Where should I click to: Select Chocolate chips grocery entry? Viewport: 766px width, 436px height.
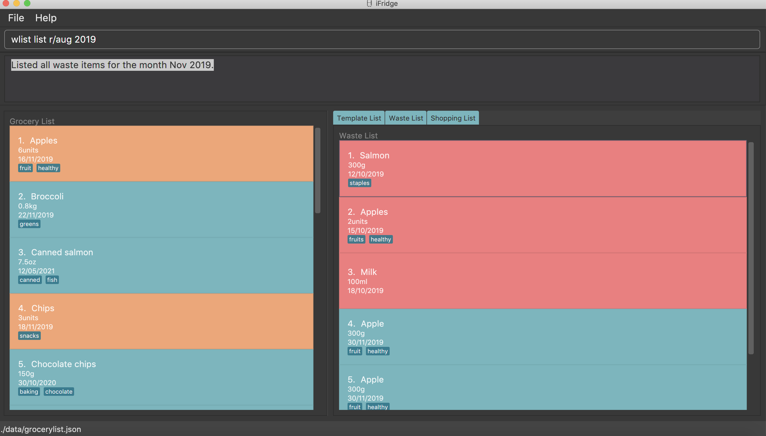click(161, 377)
